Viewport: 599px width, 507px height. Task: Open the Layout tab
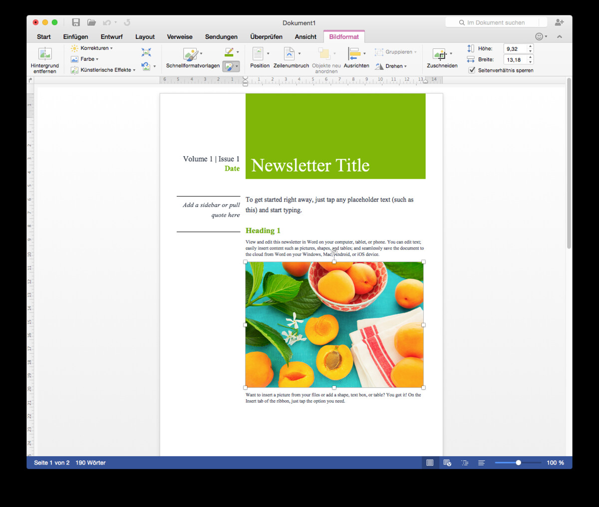pyautogui.click(x=145, y=36)
